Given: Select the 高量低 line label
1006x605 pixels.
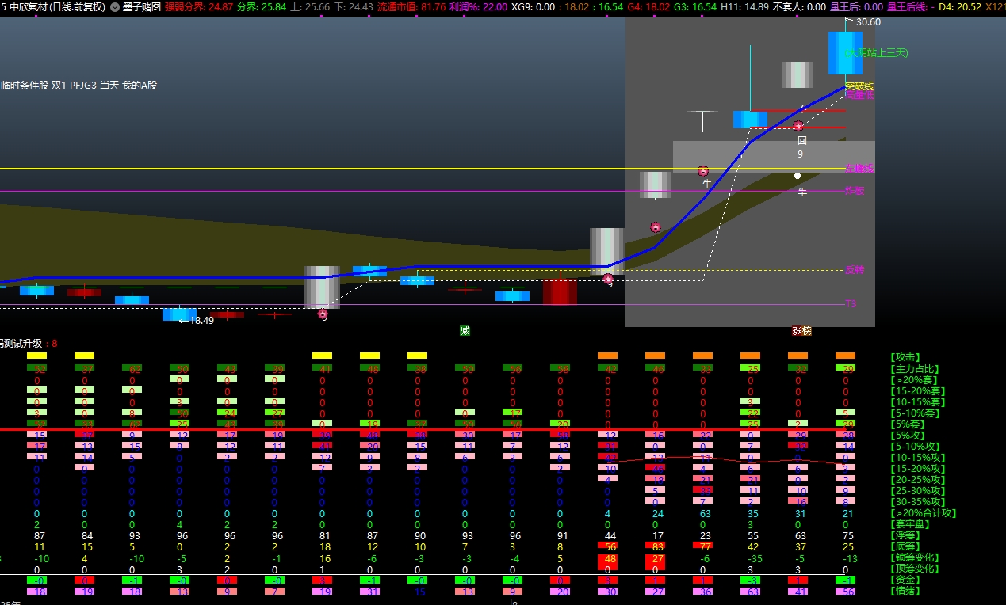Looking at the screenshot, I should pyautogui.click(x=859, y=95).
